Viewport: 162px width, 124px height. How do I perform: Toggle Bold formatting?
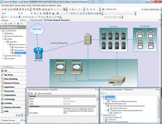click(x=35, y=13)
